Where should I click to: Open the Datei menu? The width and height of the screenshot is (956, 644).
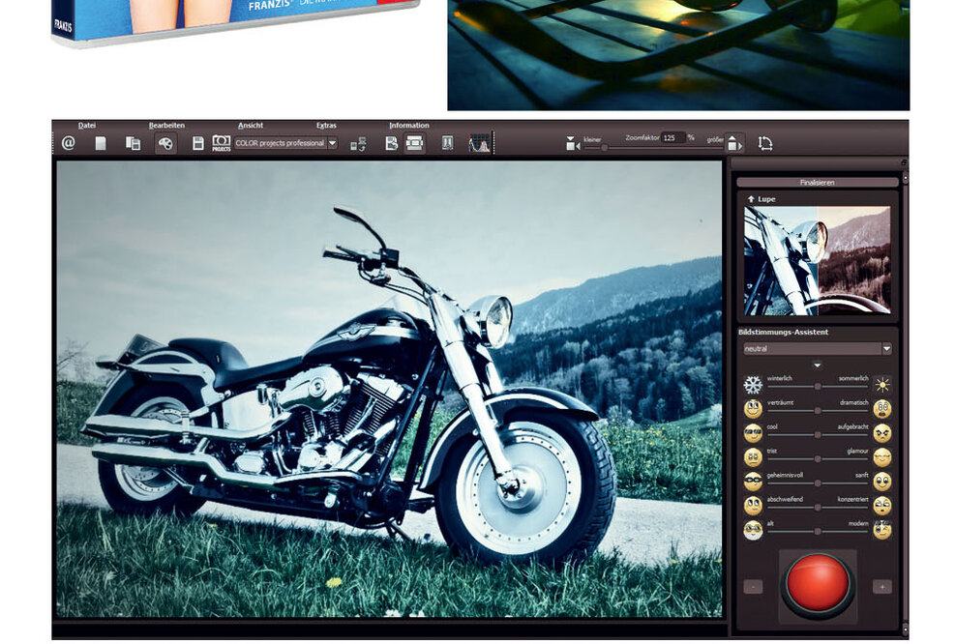click(87, 125)
